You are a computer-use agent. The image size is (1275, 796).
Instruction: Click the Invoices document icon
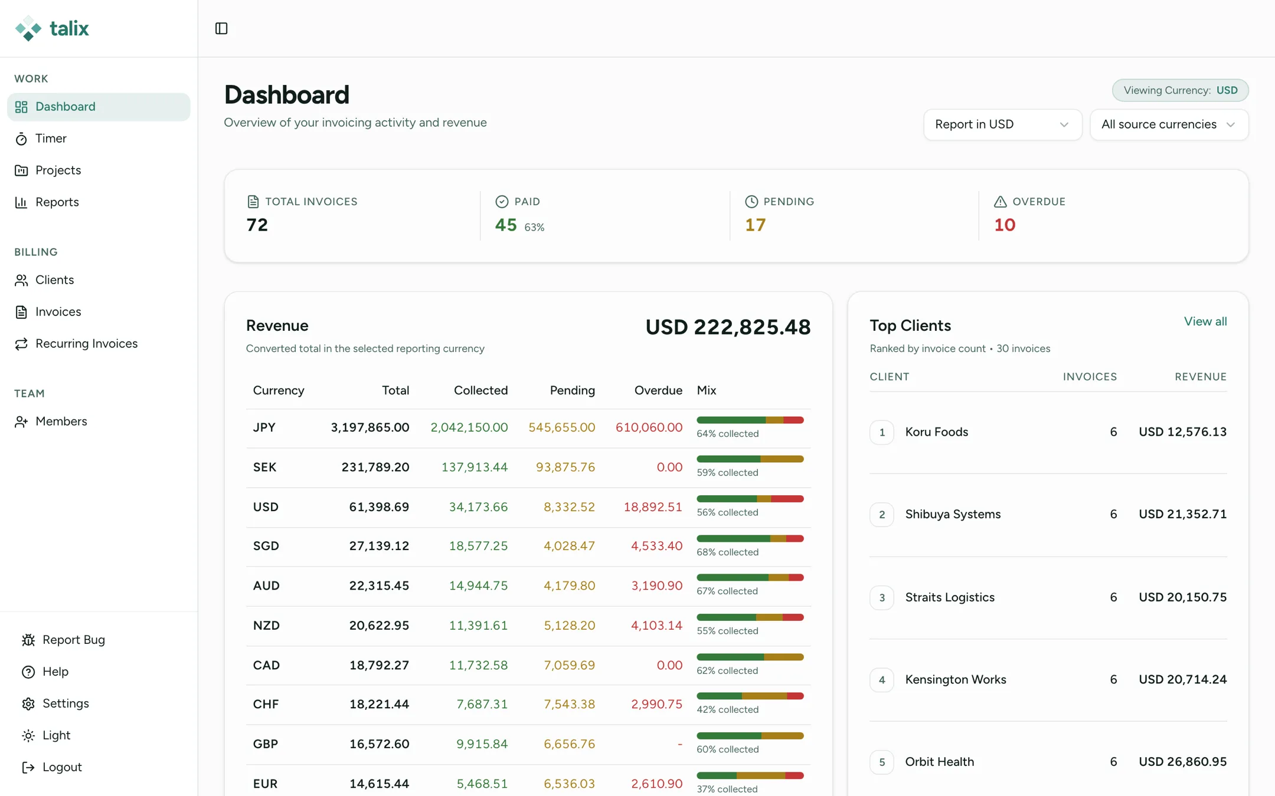(21, 312)
